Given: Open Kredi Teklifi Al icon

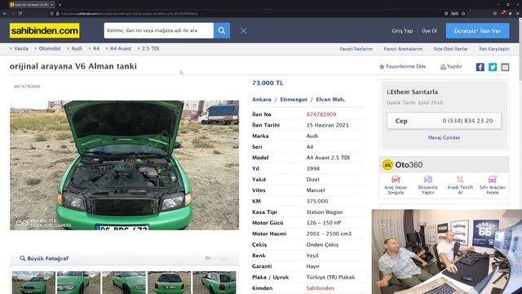Looking at the screenshot, I should (460, 185).
